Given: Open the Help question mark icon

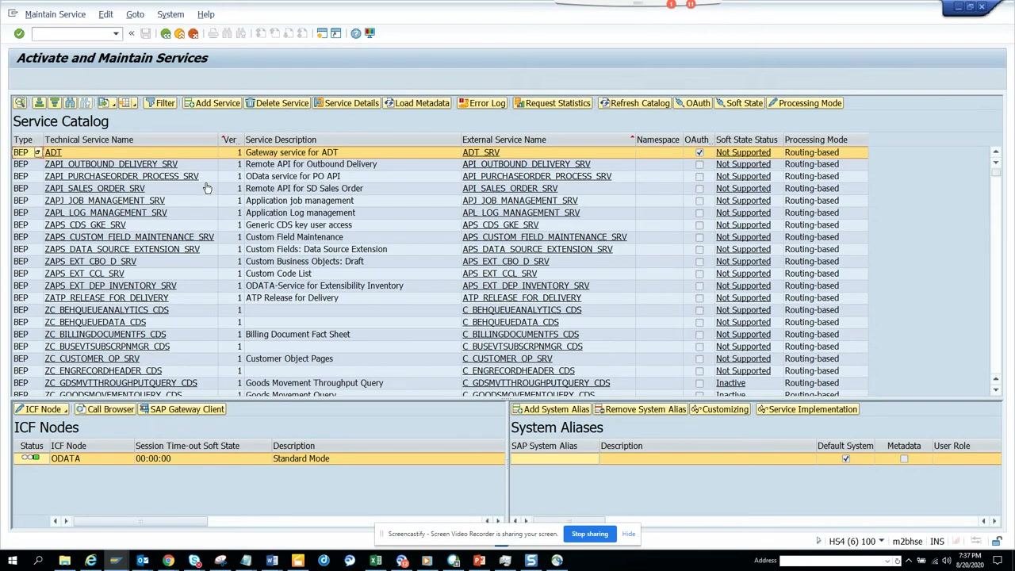Looking at the screenshot, I should (x=356, y=33).
